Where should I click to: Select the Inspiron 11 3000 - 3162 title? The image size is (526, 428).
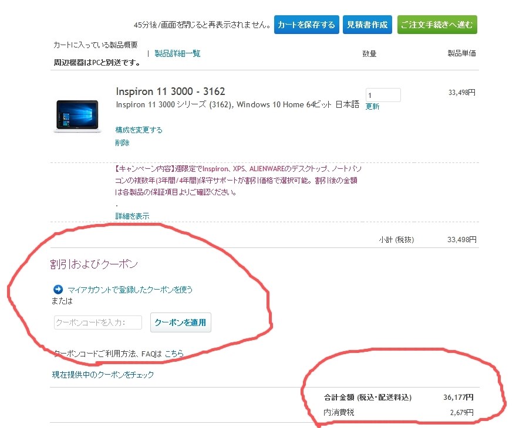170,91
